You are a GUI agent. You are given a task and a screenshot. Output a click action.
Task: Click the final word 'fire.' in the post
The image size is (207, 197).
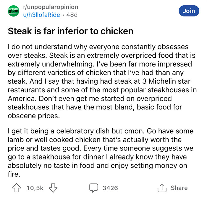coord(14,175)
